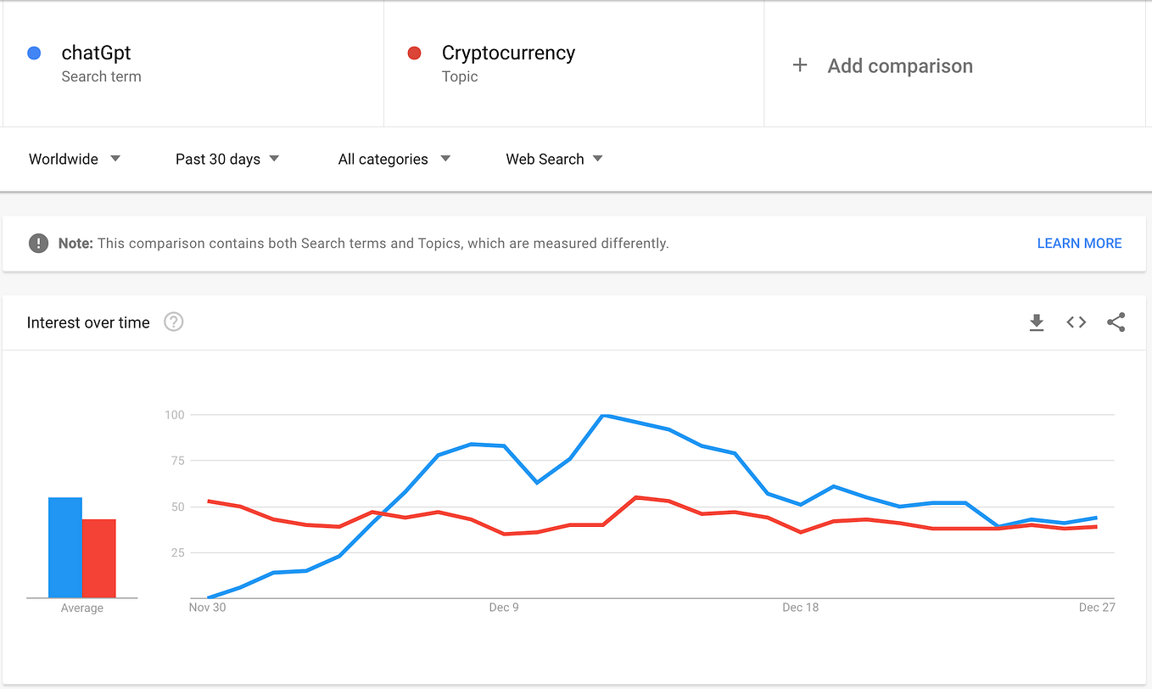Click the exclamation note icon
The height and width of the screenshot is (689, 1152).
point(38,244)
